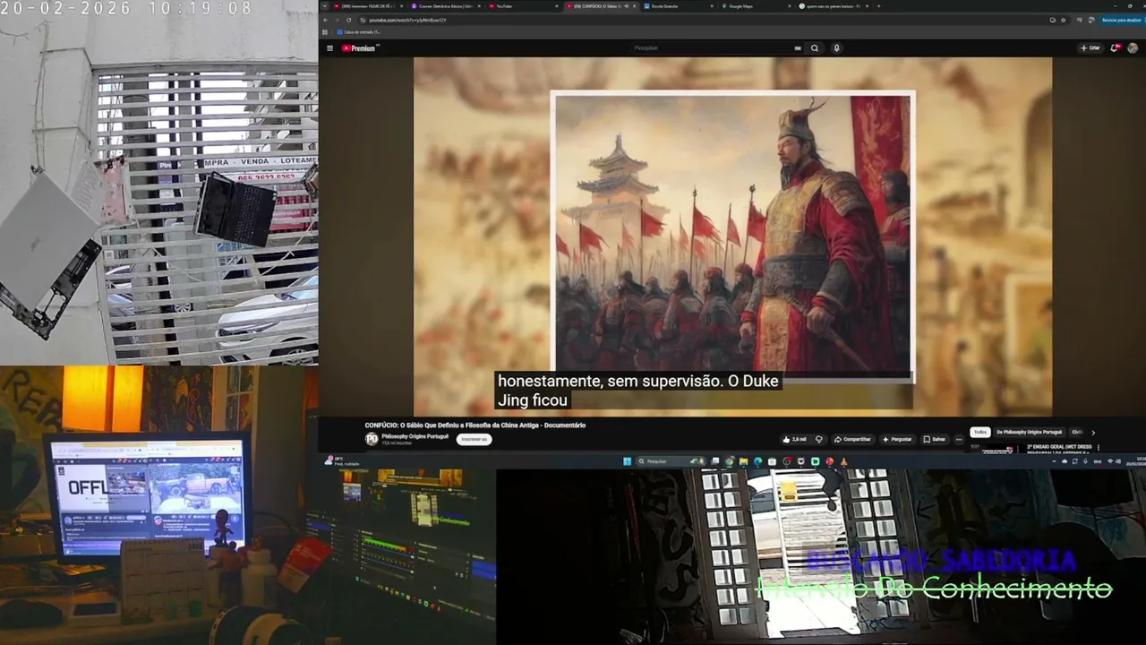Click the Compartilhar share button

coord(853,439)
